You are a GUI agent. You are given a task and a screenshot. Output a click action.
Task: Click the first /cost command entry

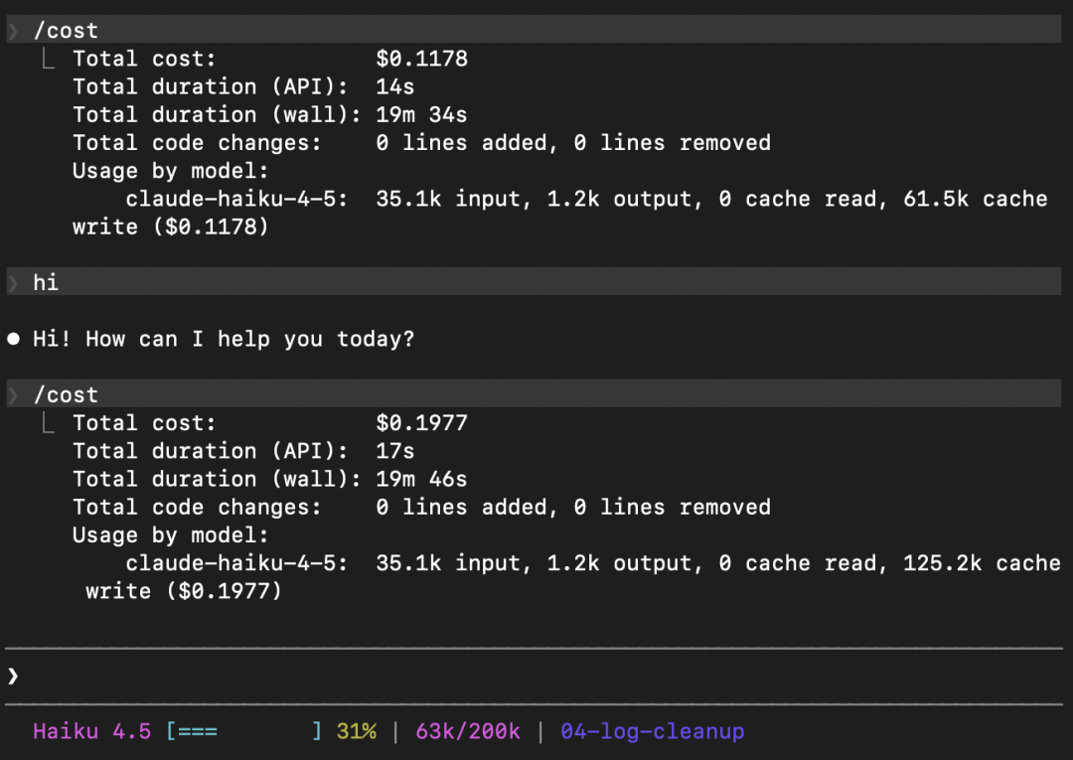point(534,30)
